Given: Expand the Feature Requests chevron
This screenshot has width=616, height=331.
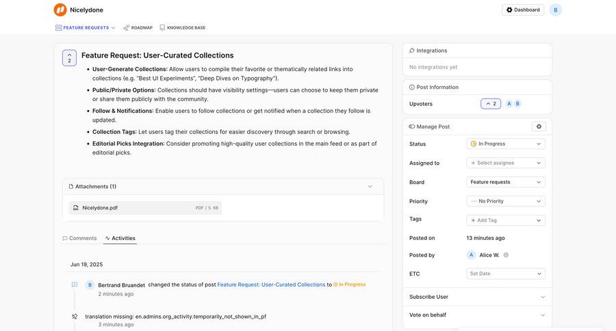Looking at the screenshot, I should tap(113, 28).
